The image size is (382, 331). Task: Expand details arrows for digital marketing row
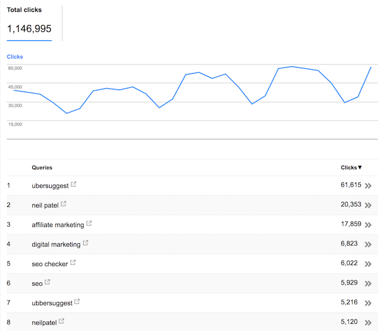click(x=368, y=245)
